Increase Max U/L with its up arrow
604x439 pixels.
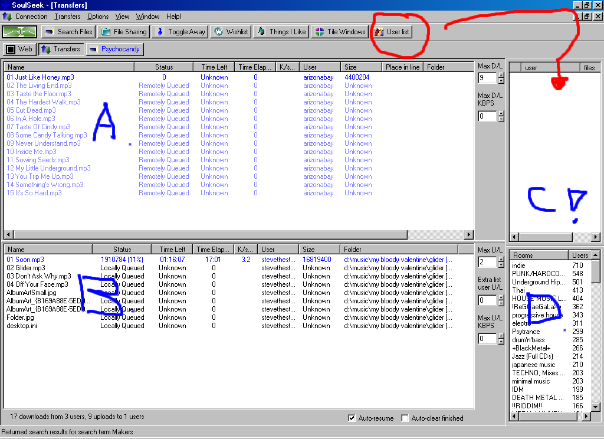(501, 260)
